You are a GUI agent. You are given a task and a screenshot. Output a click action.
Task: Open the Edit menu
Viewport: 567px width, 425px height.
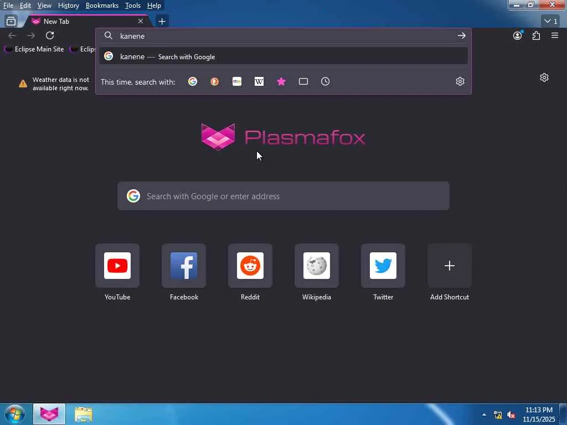pos(25,6)
